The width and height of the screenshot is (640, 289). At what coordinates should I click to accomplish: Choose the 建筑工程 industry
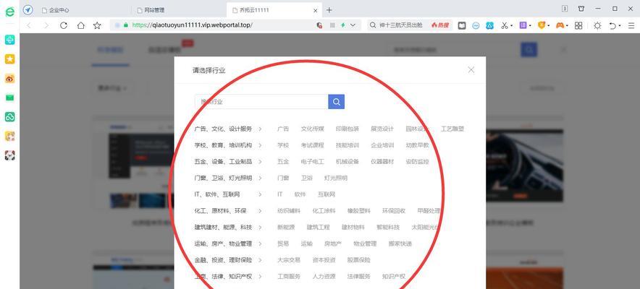[x=318, y=227]
